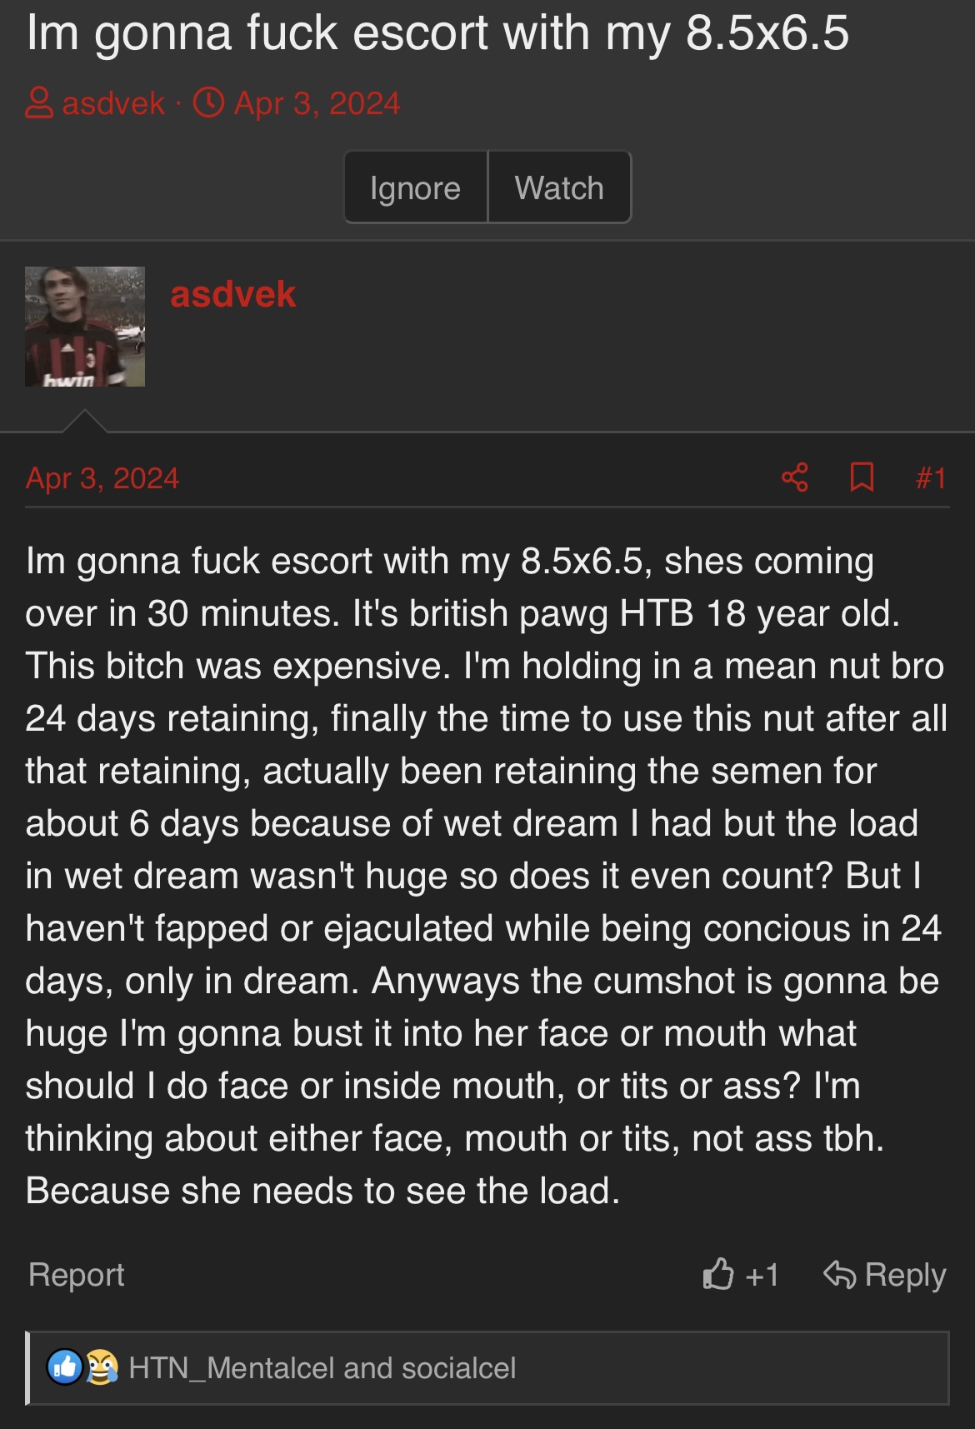
Task: Toggle Watch for this thread
Action: point(559,187)
